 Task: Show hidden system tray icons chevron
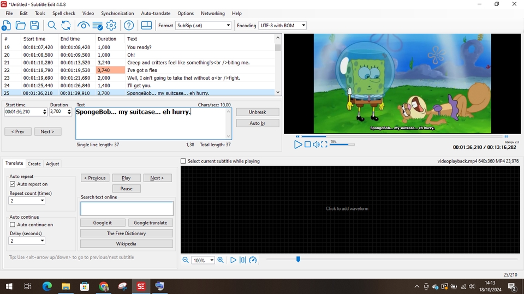[x=416, y=286]
